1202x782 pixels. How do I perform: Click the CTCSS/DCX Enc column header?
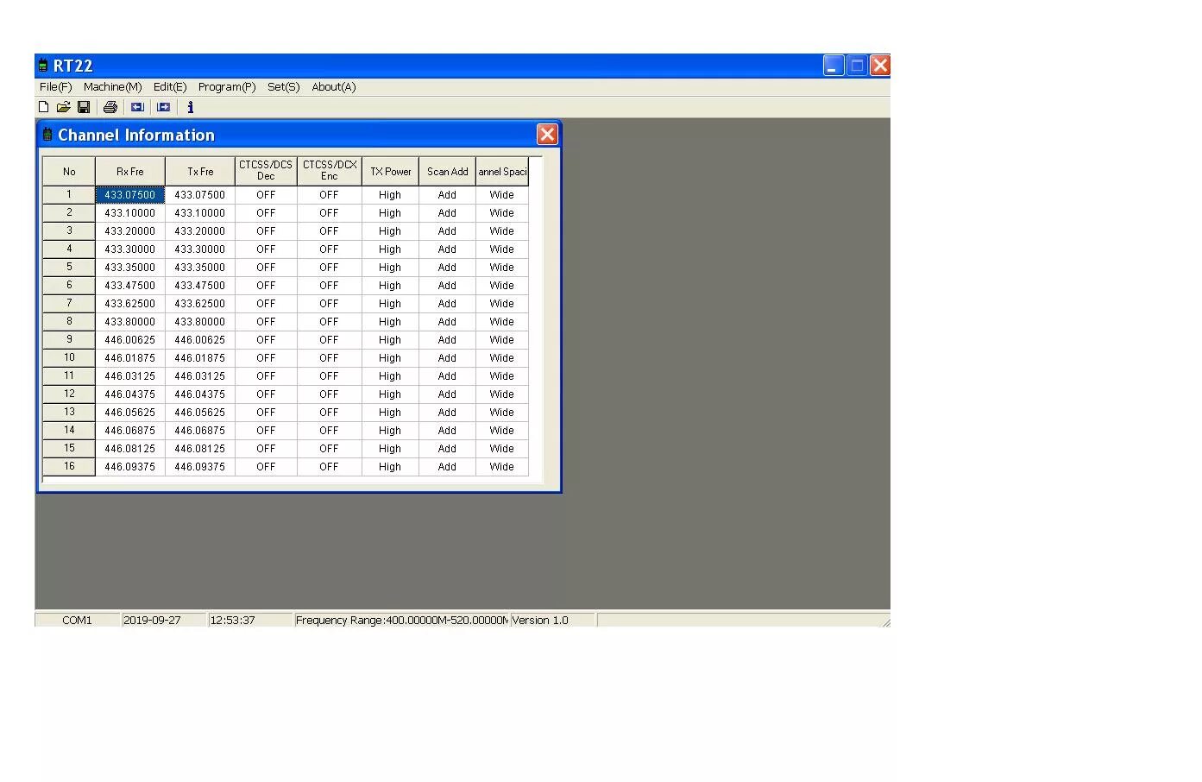tap(330, 171)
